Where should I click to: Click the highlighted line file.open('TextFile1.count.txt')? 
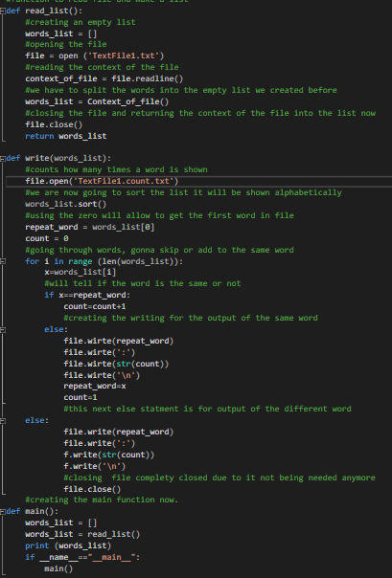click(102, 181)
